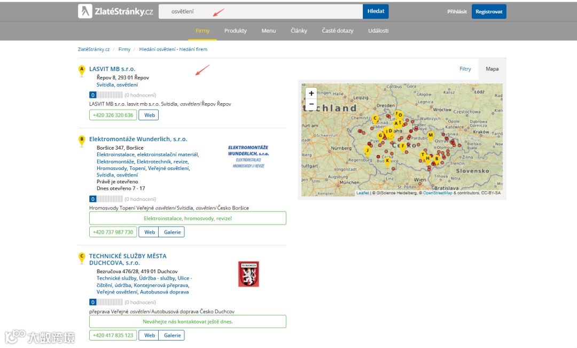Click Neváhejte nás kontaktovat ještě dnes banner
577x348 pixels.
[188, 321]
